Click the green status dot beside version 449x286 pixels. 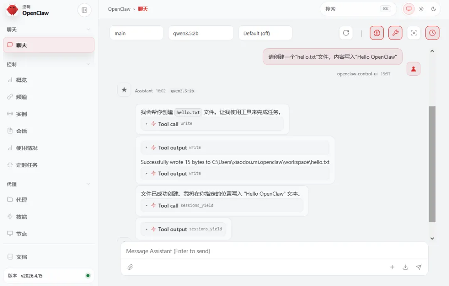pyautogui.click(x=88, y=276)
